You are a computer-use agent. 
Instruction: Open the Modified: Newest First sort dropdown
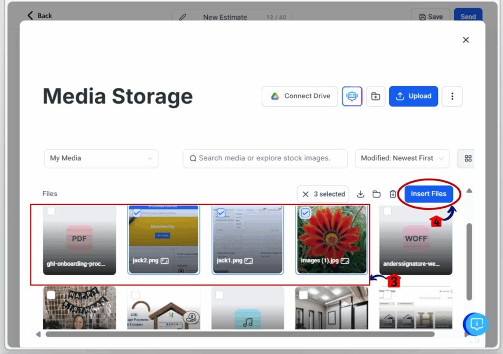pyautogui.click(x=402, y=158)
